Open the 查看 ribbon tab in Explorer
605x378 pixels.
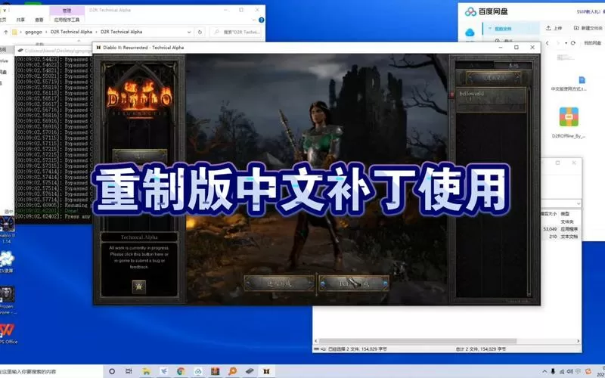point(39,20)
